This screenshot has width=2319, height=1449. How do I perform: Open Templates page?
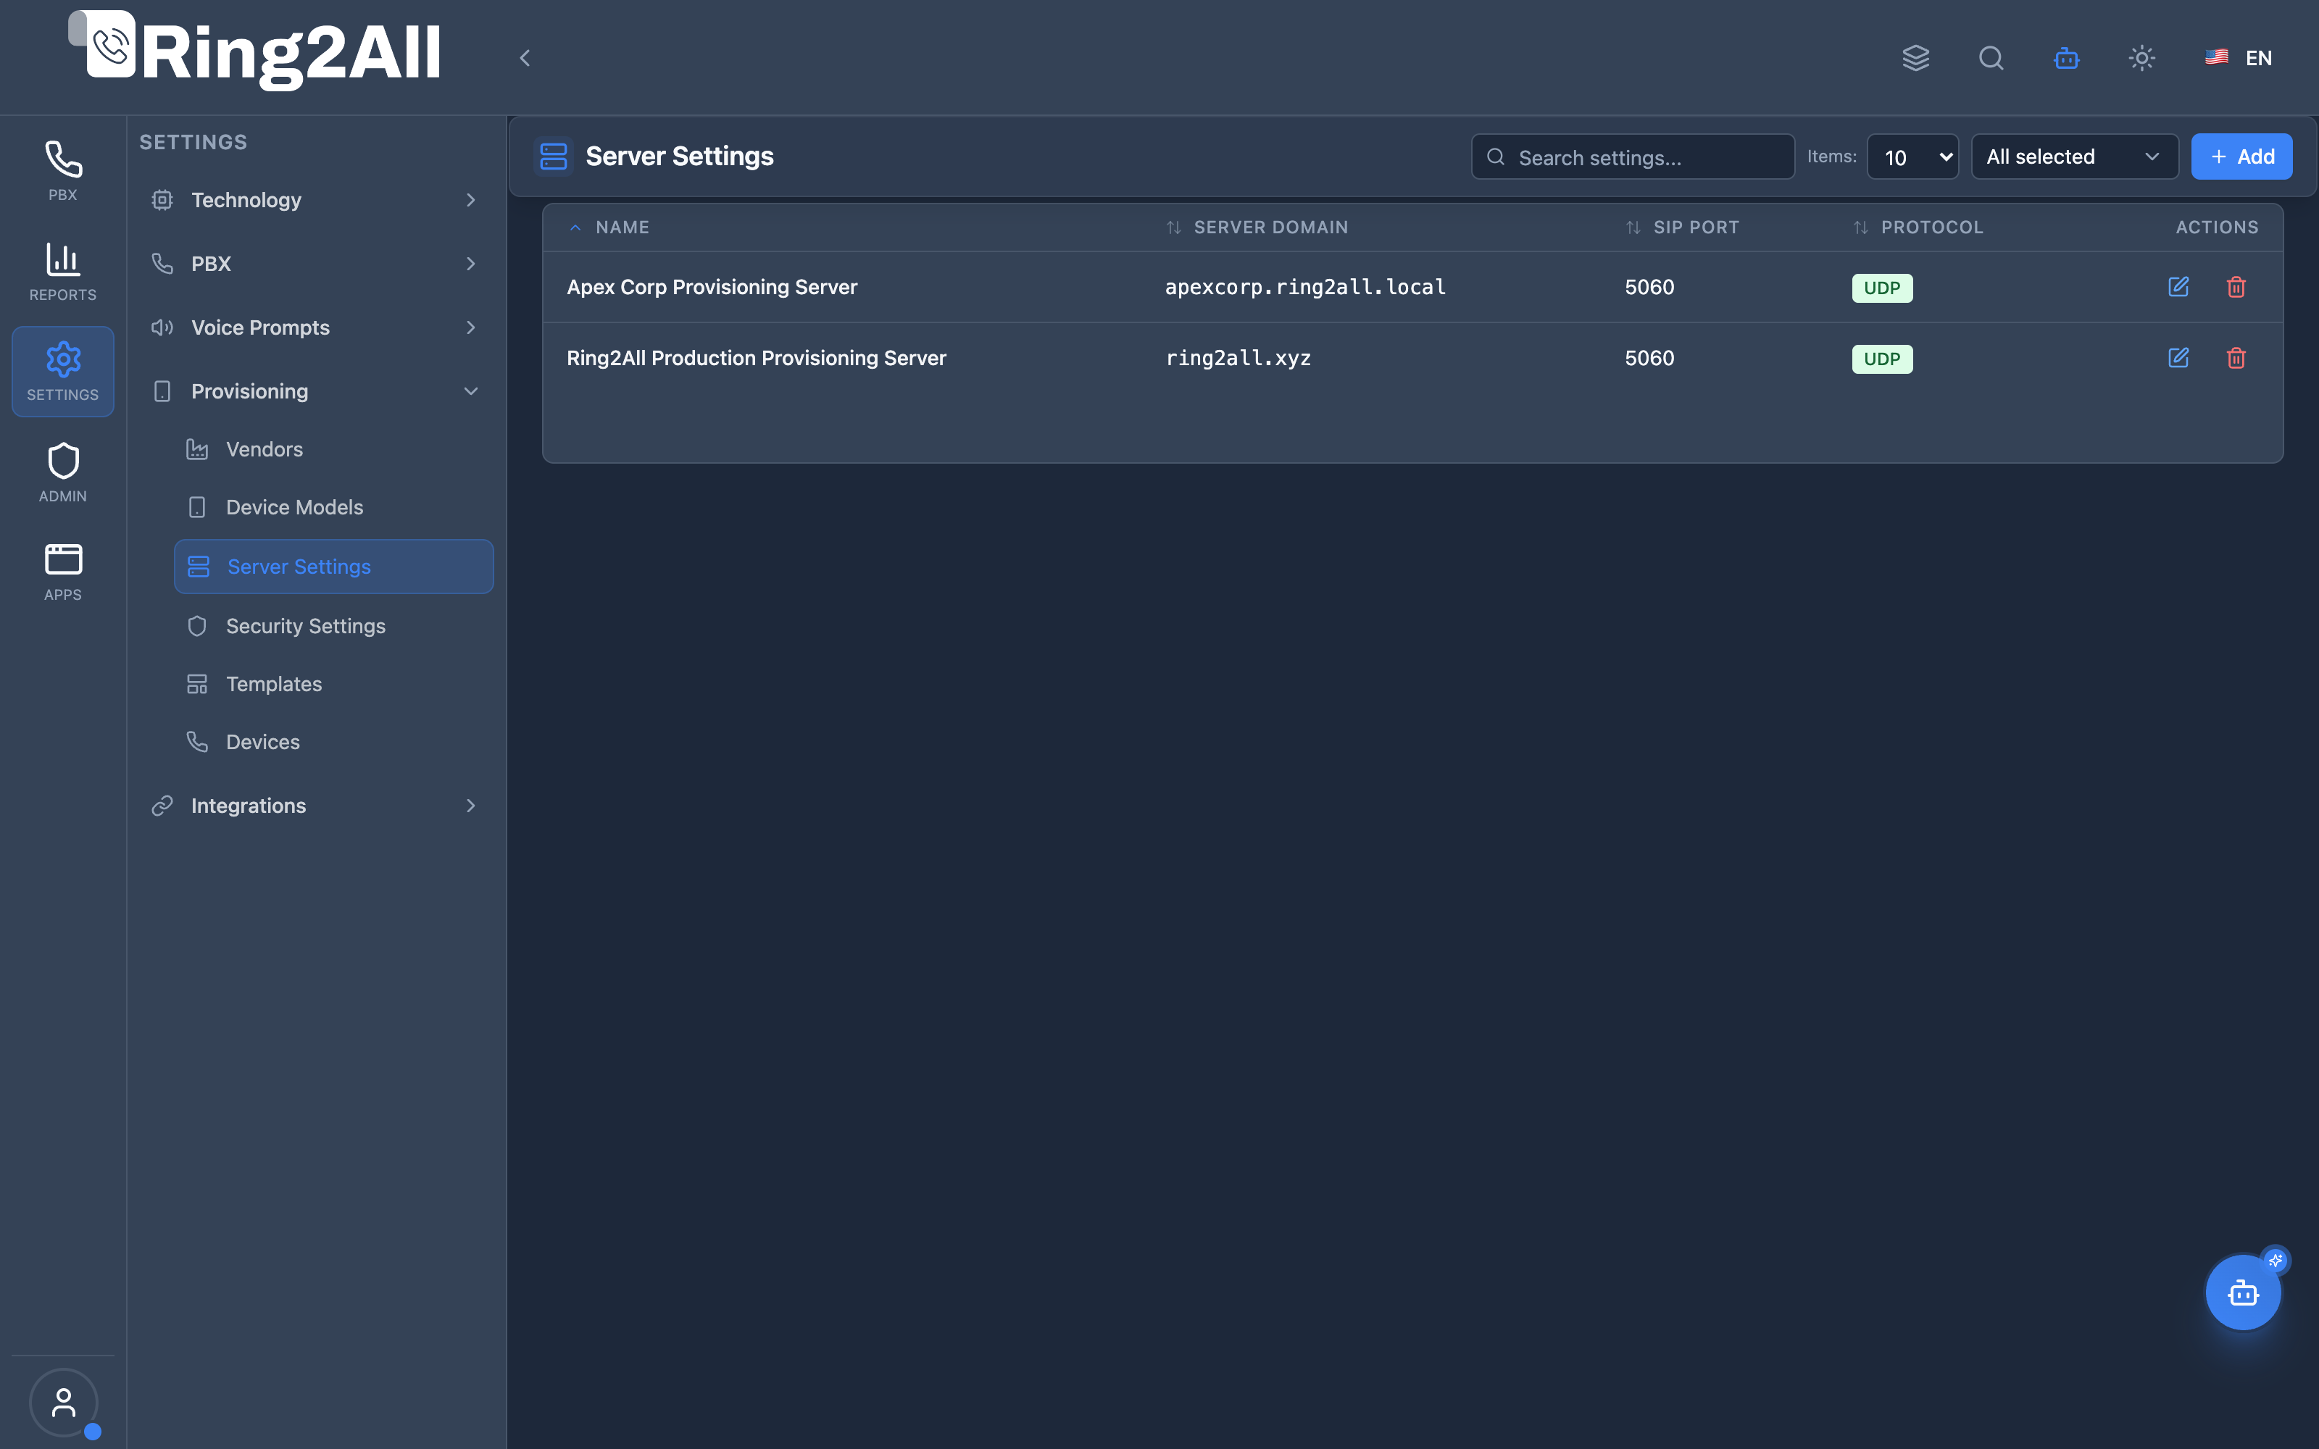click(333, 684)
